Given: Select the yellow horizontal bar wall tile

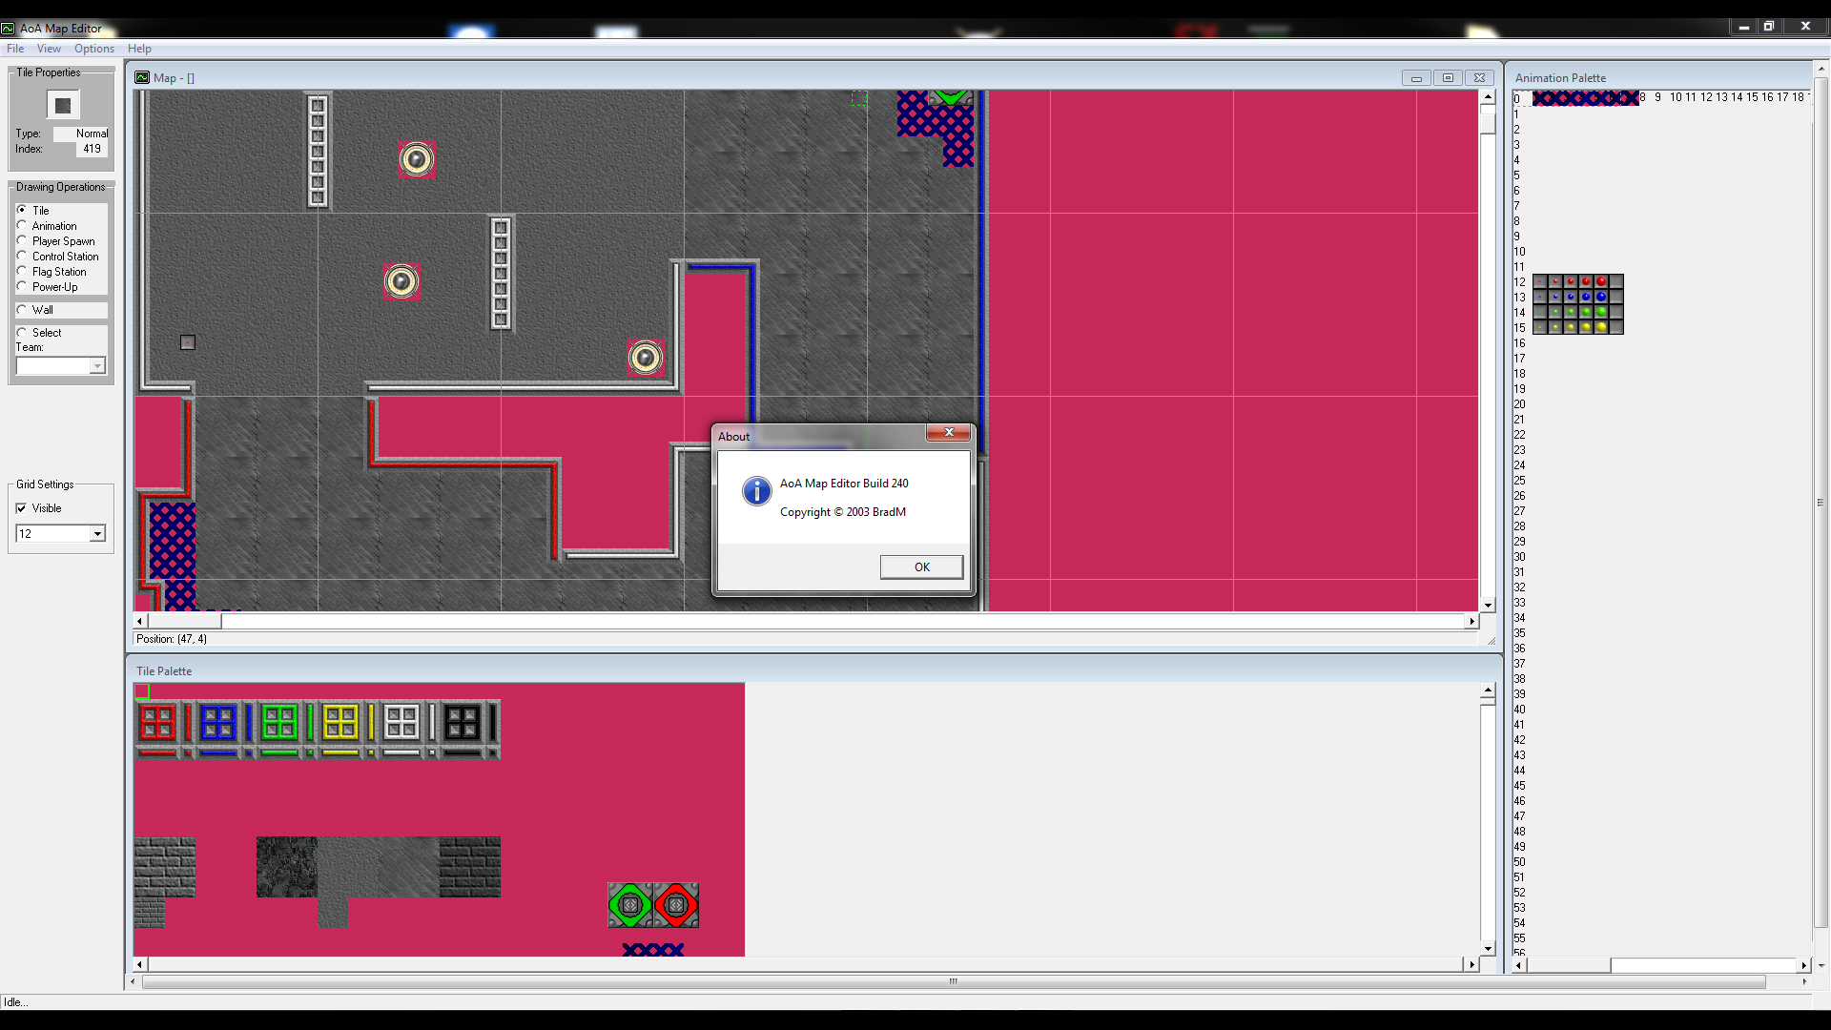Looking at the screenshot, I should pos(340,752).
